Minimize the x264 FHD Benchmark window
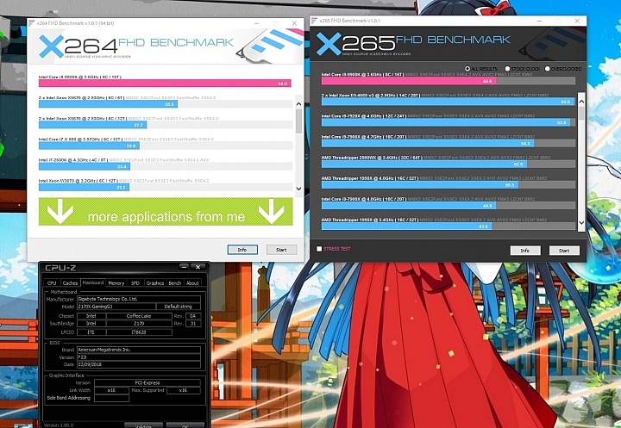This screenshot has width=621, height=428. tap(257, 23)
